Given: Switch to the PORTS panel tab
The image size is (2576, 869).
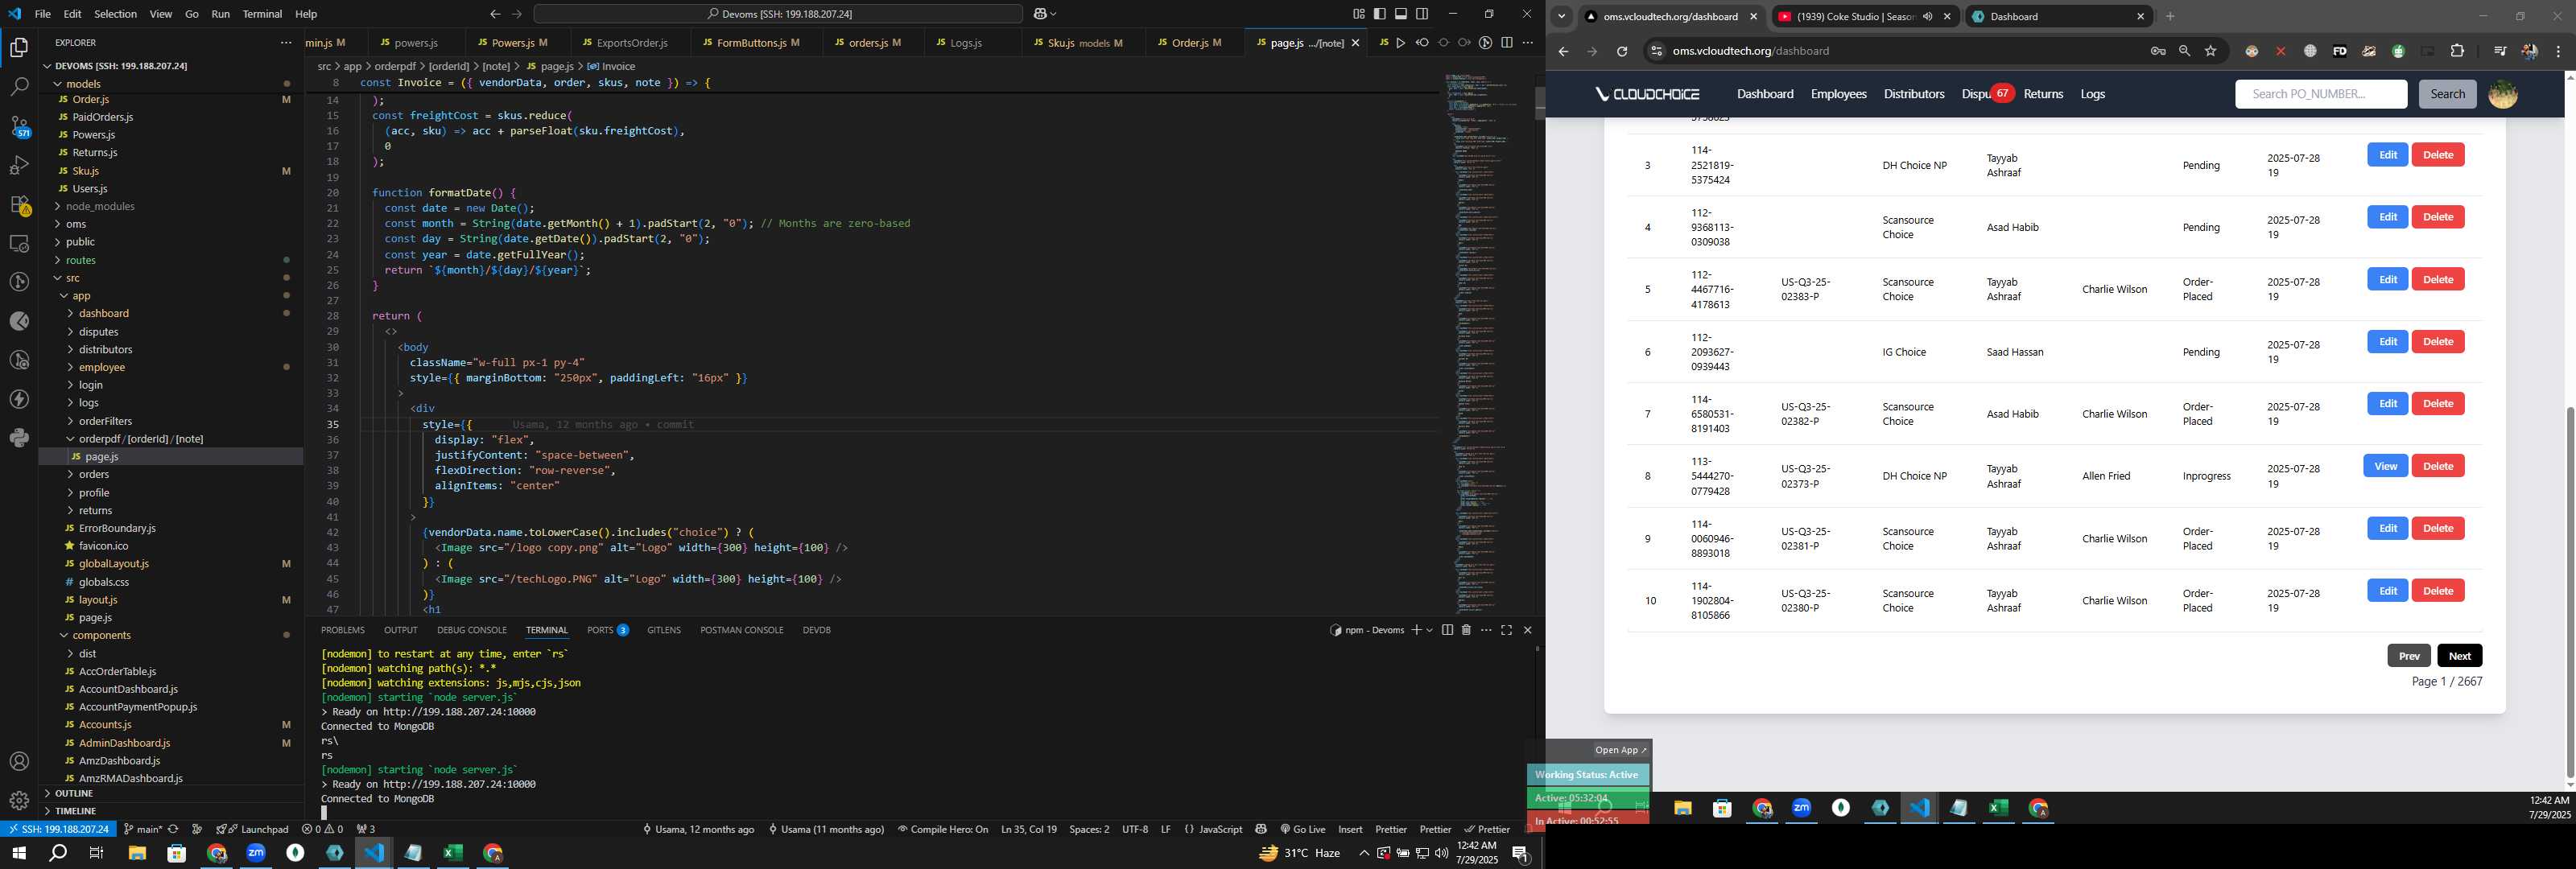Looking at the screenshot, I should 607,630.
